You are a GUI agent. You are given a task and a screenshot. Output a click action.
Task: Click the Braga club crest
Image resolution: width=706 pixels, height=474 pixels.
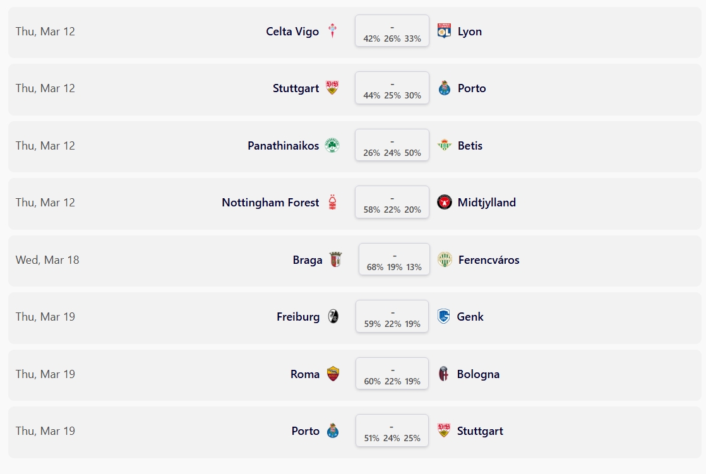(335, 259)
